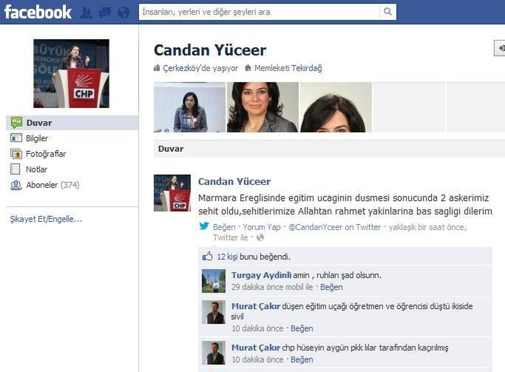Click Yorum Yap to comment

click(x=262, y=227)
